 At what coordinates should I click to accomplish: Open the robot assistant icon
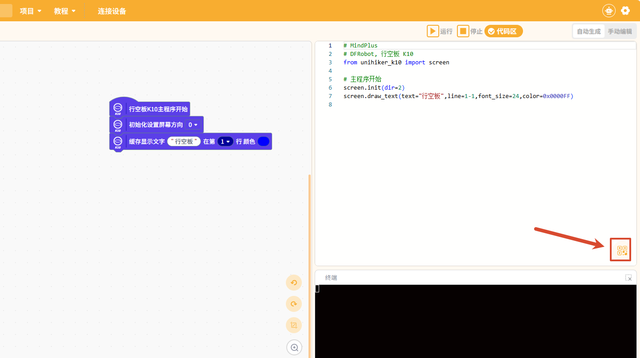[609, 11]
